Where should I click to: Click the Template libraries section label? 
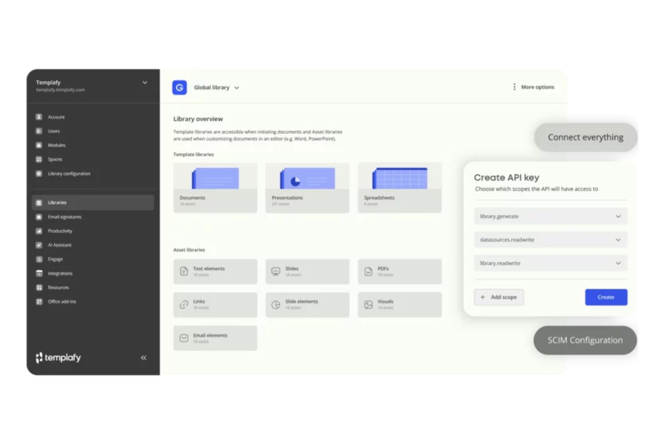pos(194,155)
